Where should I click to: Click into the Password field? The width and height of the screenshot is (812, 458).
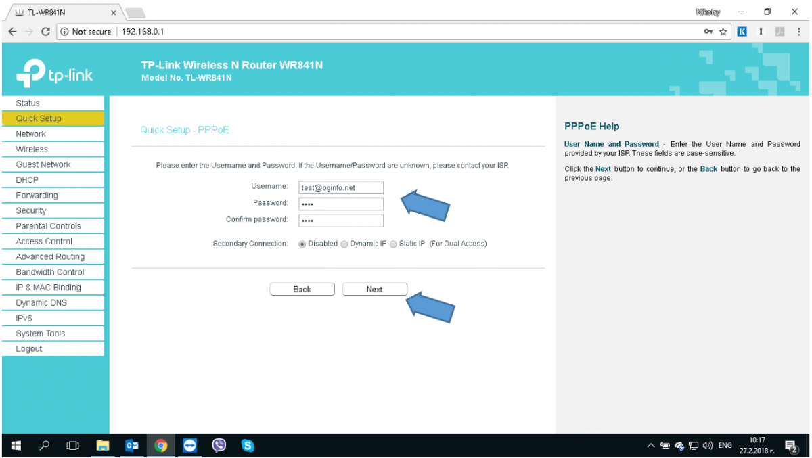(x=341, y=204)
